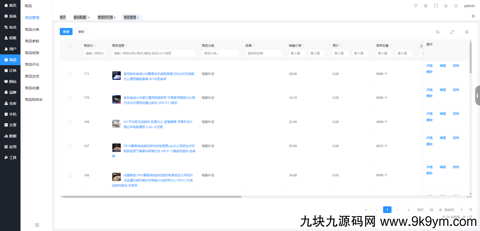Refresh the product table with the reload icon
This screenshot has width=480, height=231.
pos(452,32)
